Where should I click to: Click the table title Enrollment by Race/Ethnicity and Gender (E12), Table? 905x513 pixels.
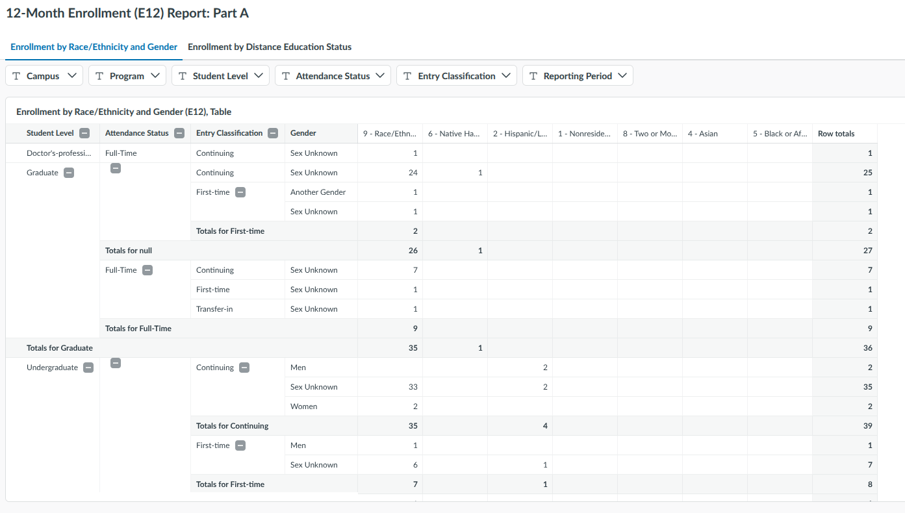[124, 112]
